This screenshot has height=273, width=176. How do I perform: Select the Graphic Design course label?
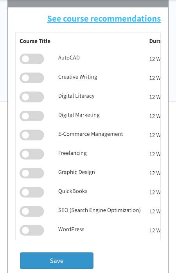[77, 172]
